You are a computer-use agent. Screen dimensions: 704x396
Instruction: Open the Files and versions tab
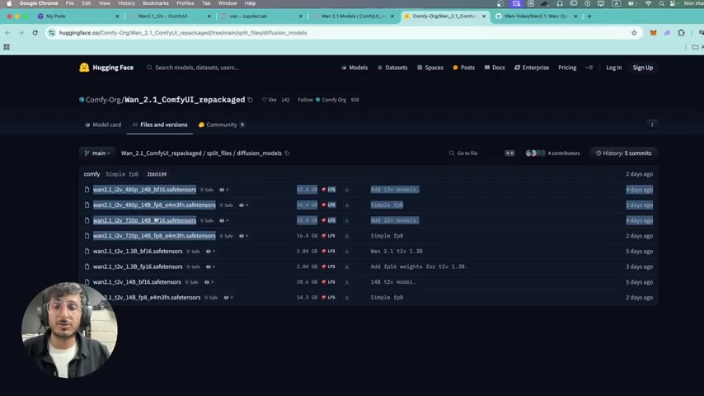[160, 125]
